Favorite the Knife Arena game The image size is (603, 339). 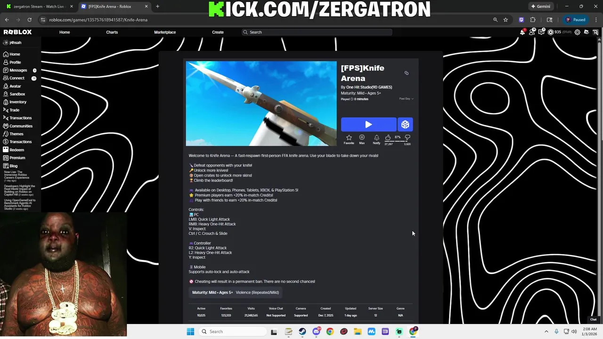(x=349, y=139)
